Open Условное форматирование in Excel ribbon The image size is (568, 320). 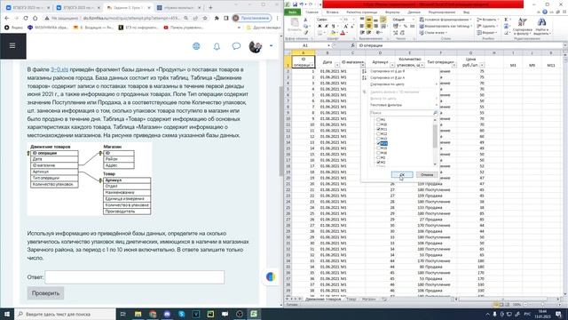(x=446, y=20)
